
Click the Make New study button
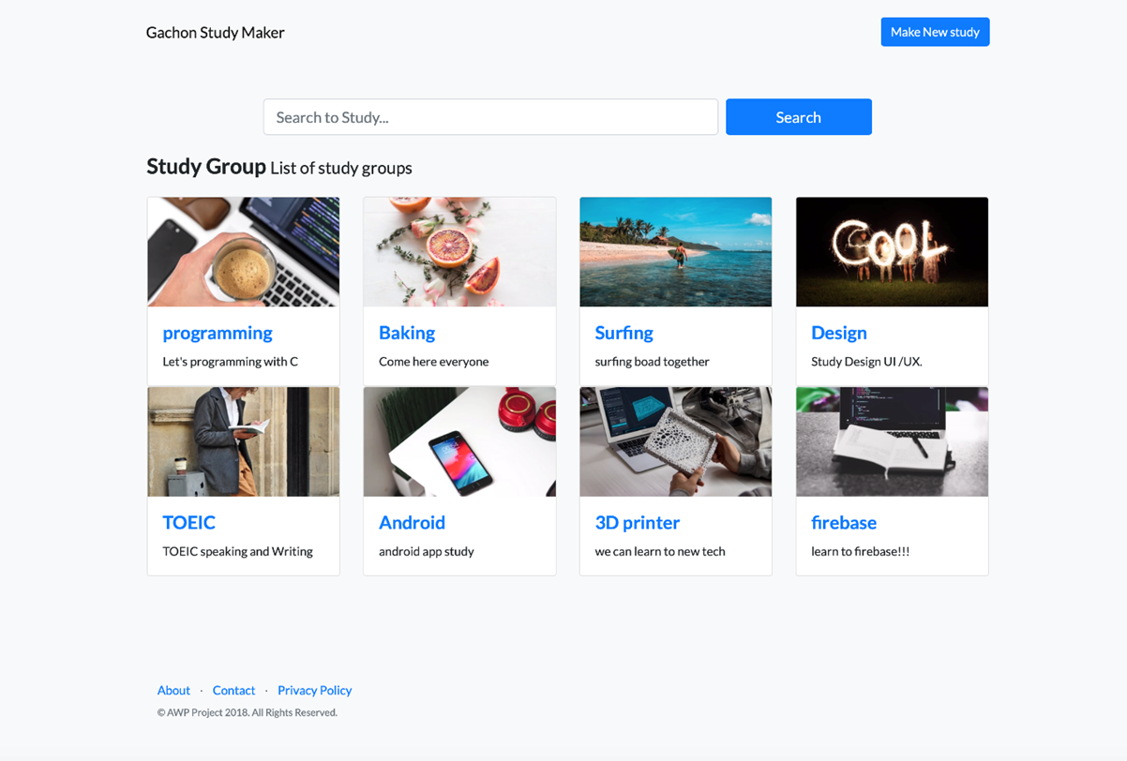(x=934, y=31)
